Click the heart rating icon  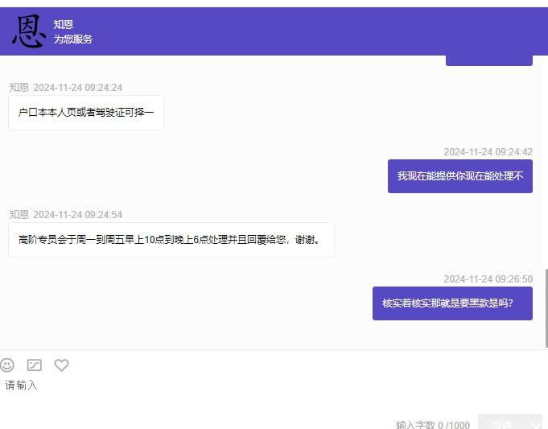61,365
